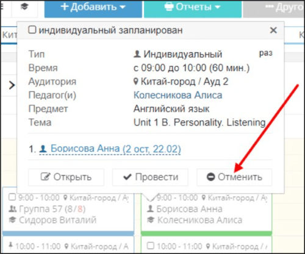Image resolution: width=305 pixels, height=254 pixels.
Task: Tick checkbox of Группа 57 9:00 lesson
Action: point(12,197)
